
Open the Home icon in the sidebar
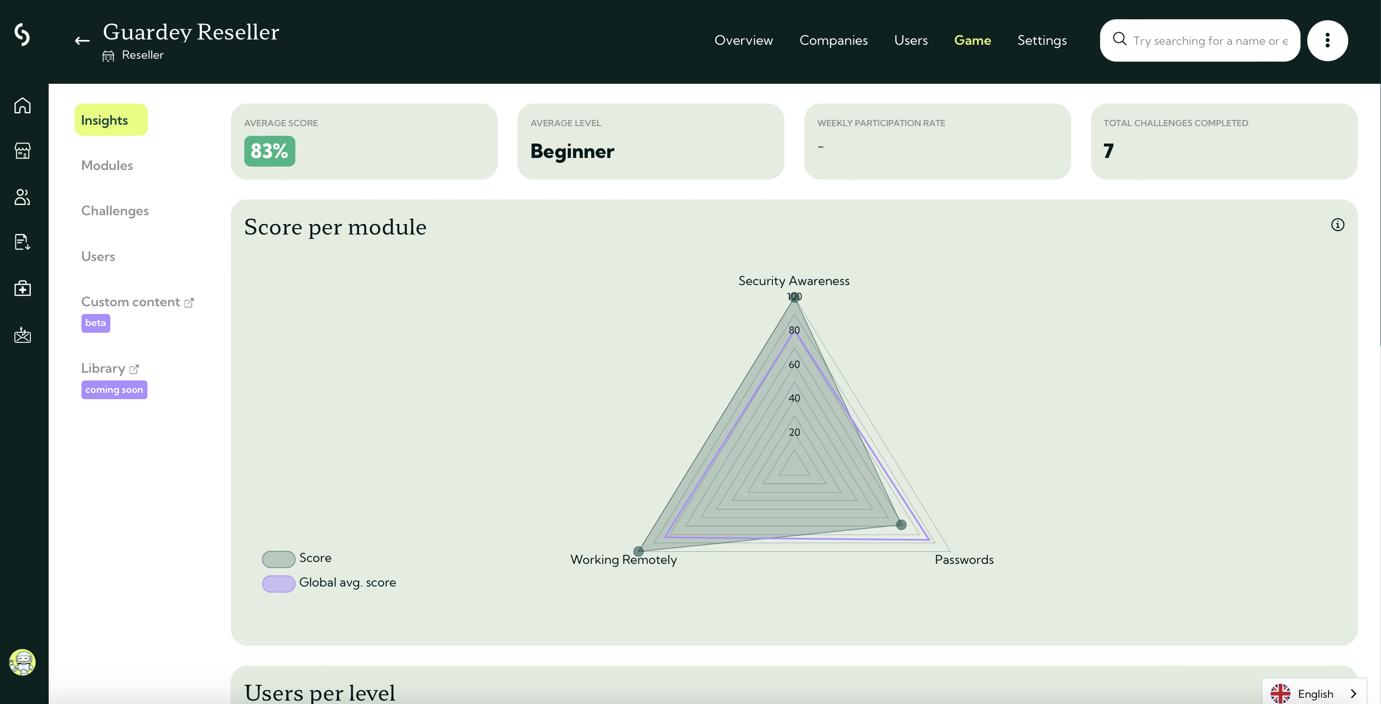tap(22, 105)
